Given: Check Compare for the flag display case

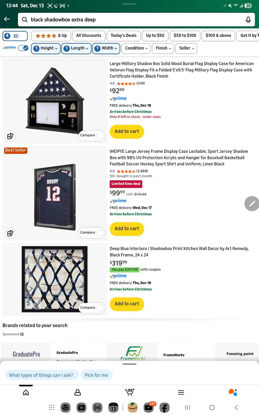Looking at the screenshot, I should click(100, 135).
